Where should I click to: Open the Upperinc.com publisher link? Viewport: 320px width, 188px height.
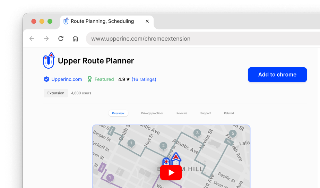[67, 79]
